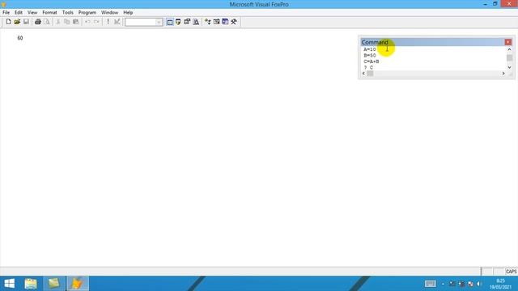The height and width of the screenshot is (291, 518).
Task: Click the C=A+B line in Command window
Action: 372,61
